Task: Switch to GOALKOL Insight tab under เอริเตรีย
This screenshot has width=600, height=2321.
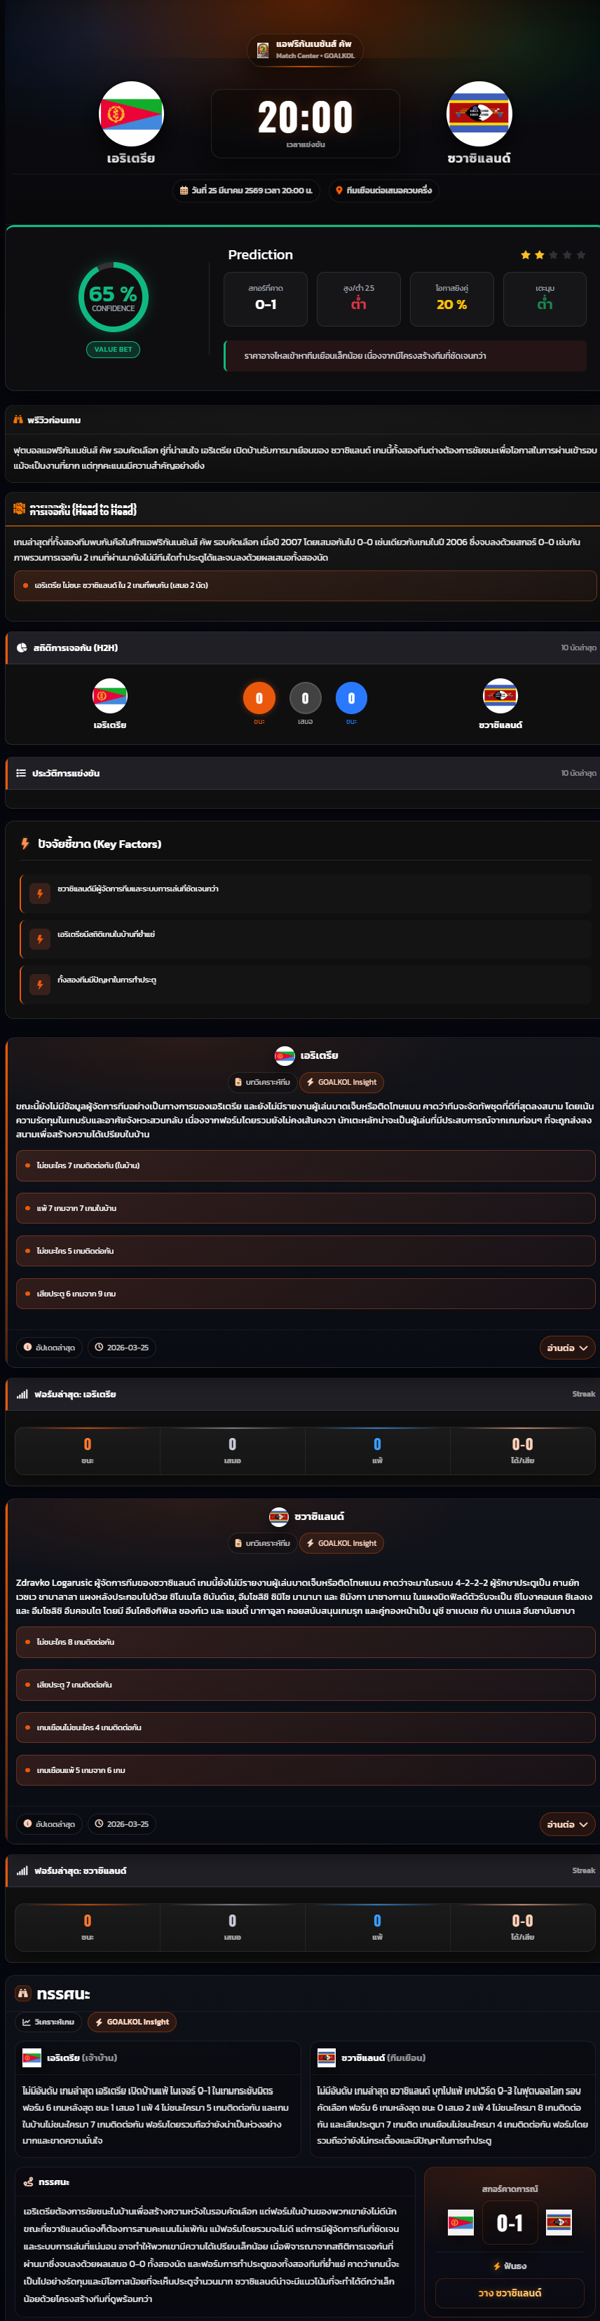Action: pyautogui.click(x=341, y=1082)
